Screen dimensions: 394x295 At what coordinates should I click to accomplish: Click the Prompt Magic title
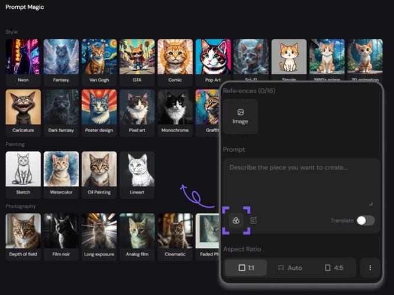(x=25, y=7)
